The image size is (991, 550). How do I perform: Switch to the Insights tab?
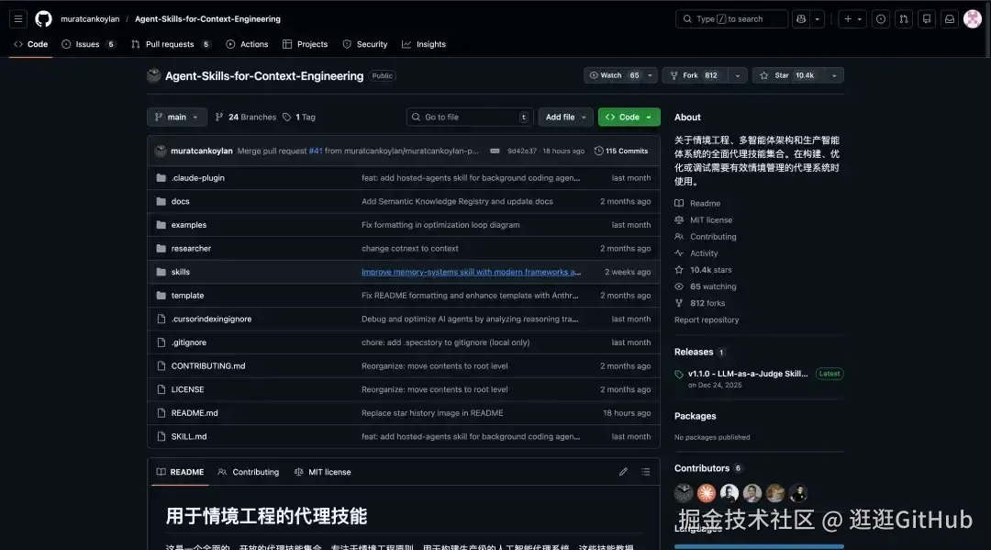point(423,44)
